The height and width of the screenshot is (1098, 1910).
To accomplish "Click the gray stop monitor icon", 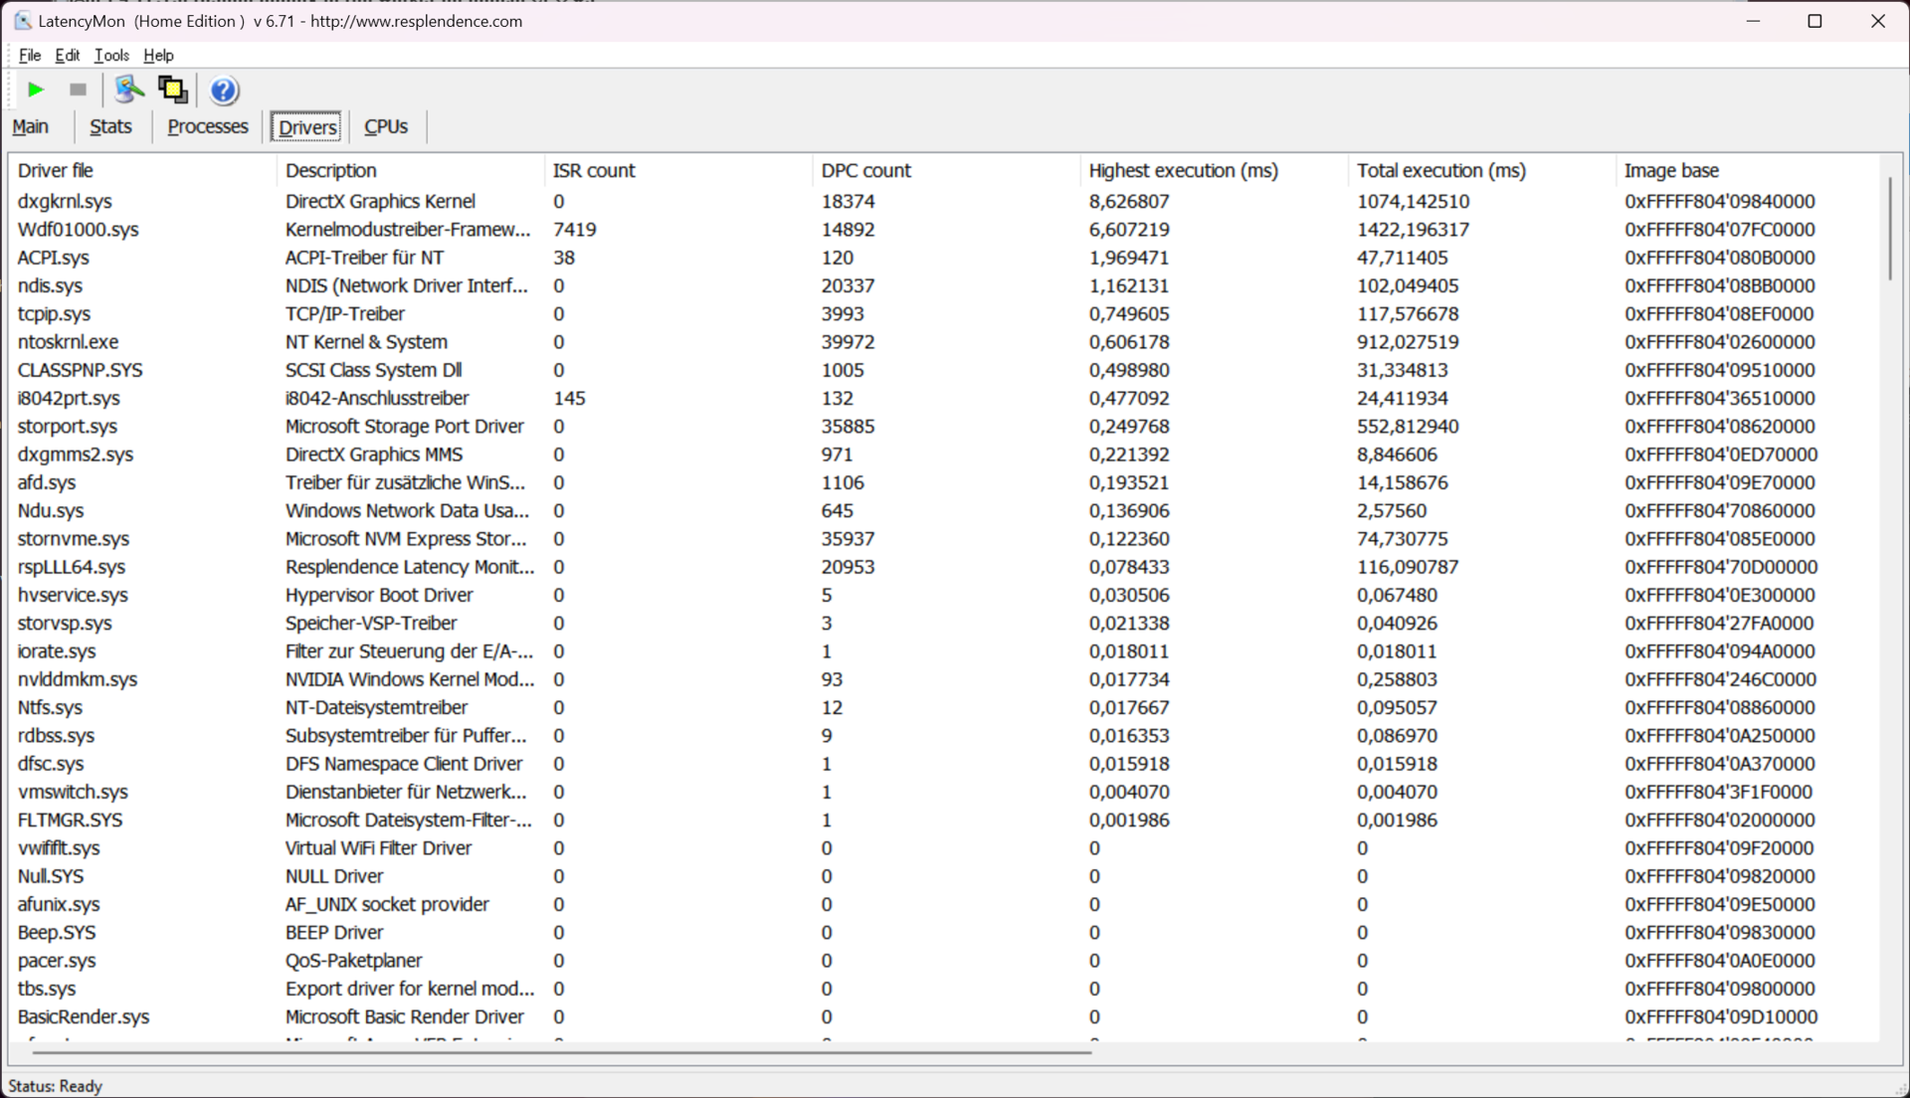I will pyautogui.click(x=78, y=91).
